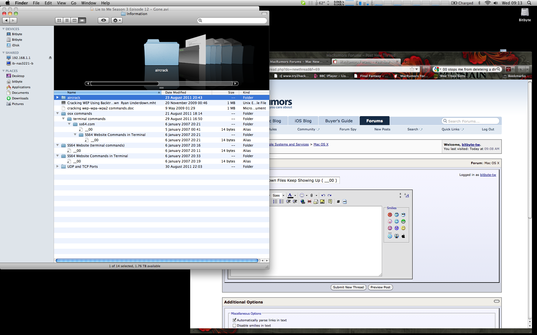Open the iOS Blog tab

click(x=303, y=121)
